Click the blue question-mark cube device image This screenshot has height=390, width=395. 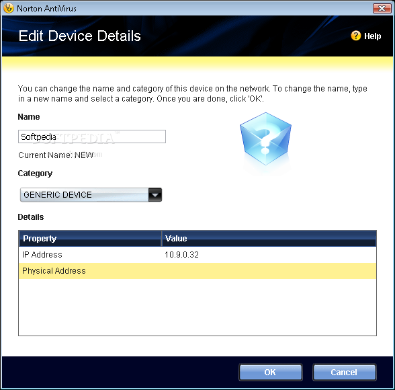pyautogui.click(x=265, y=139)
